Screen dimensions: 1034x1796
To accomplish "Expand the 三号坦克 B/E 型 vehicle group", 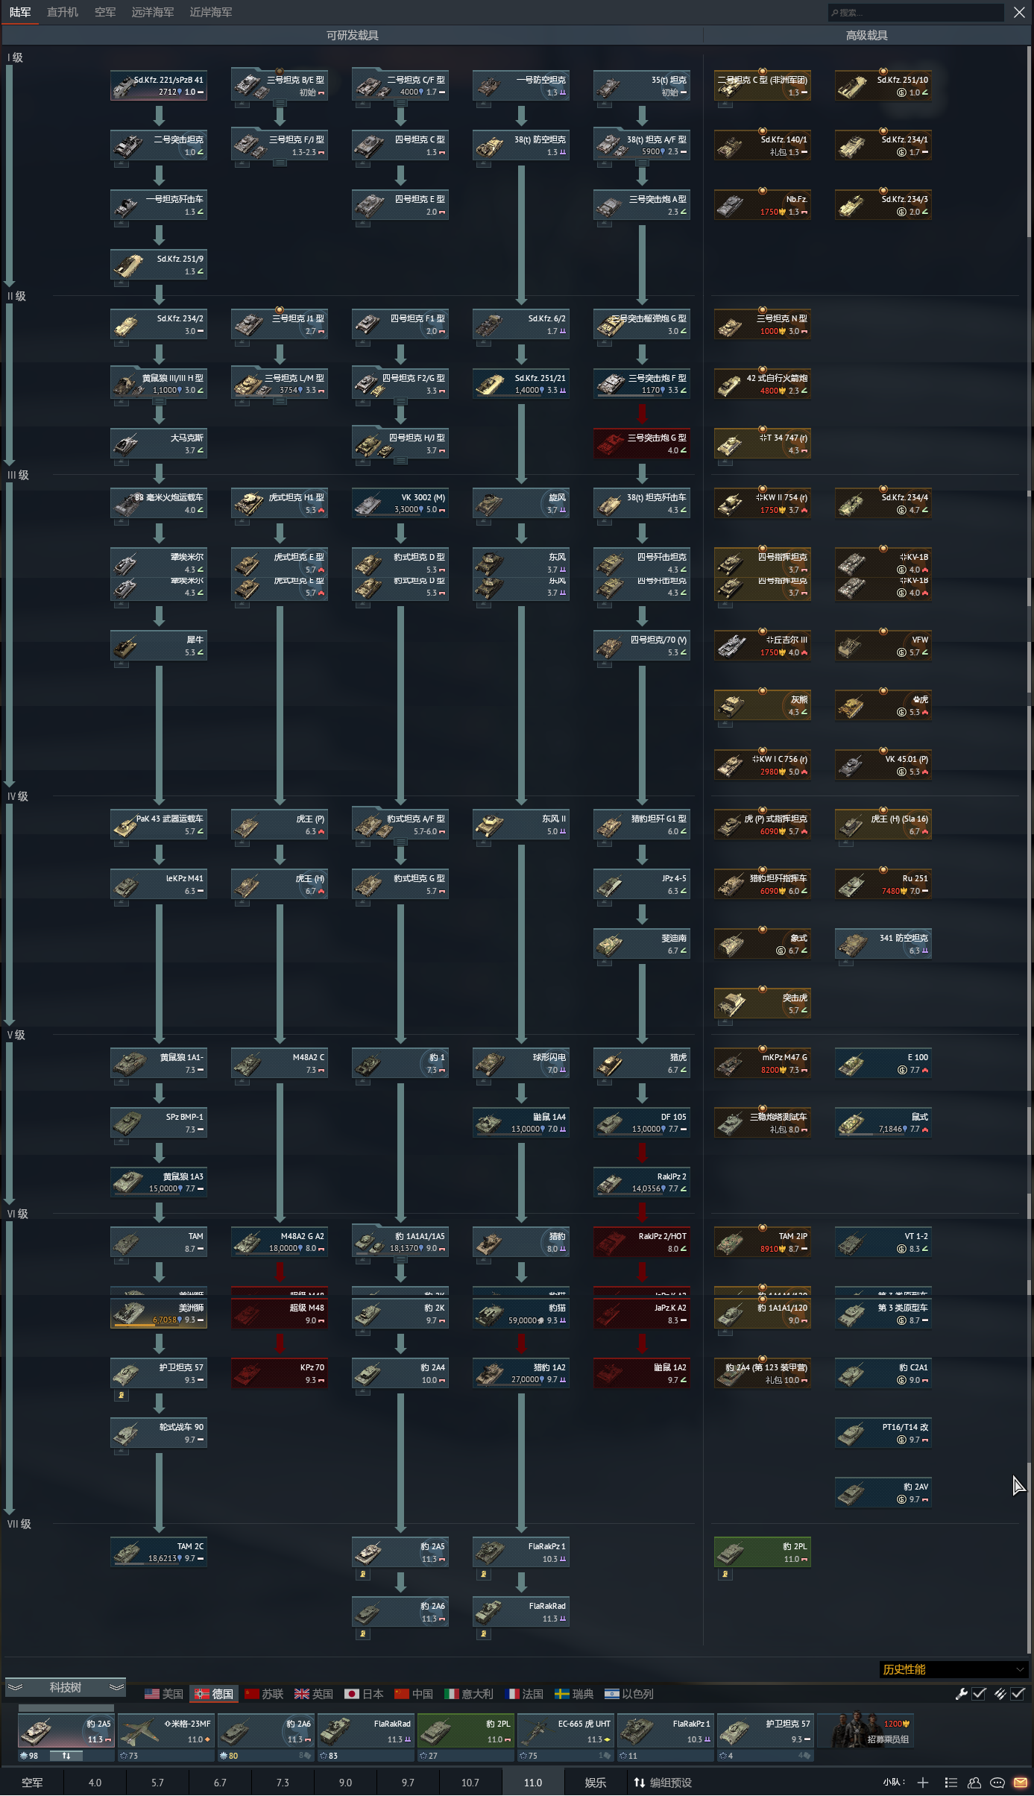I will 280,85.
